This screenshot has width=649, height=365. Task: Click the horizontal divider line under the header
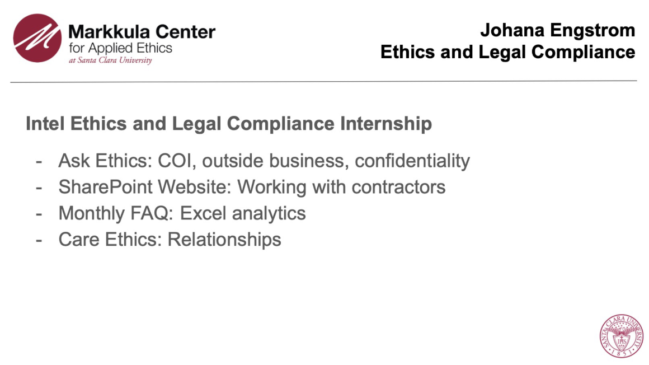click(323, 82)
